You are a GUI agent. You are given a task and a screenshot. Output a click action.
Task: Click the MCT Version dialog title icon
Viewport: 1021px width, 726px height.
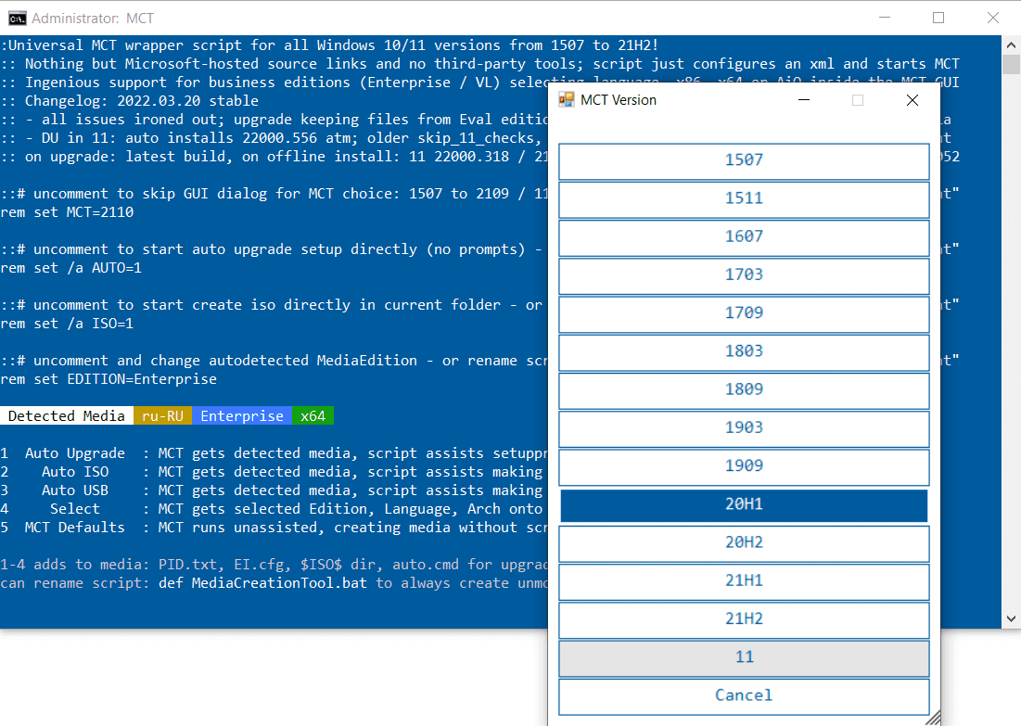coord(567,99)
